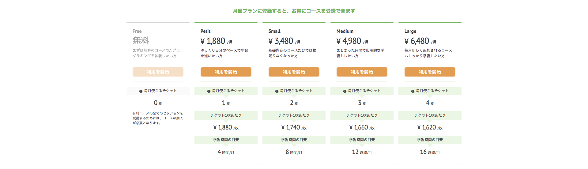
Task: Start the Free plan with 利用を開始
Action: click(158, 72)
